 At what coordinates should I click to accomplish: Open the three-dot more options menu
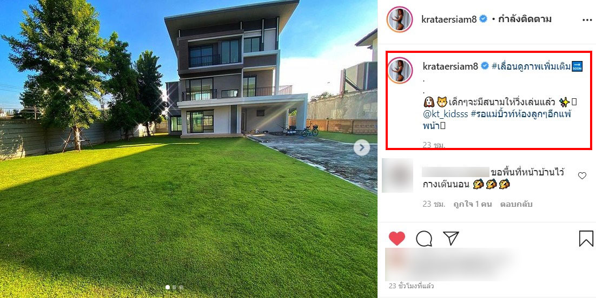587,19
